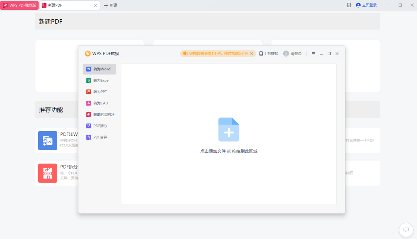Minimize the WPS PDF转换 dialog
This screenshot has height=239, width=417.
pyautogui.click(x=321, y=54)
